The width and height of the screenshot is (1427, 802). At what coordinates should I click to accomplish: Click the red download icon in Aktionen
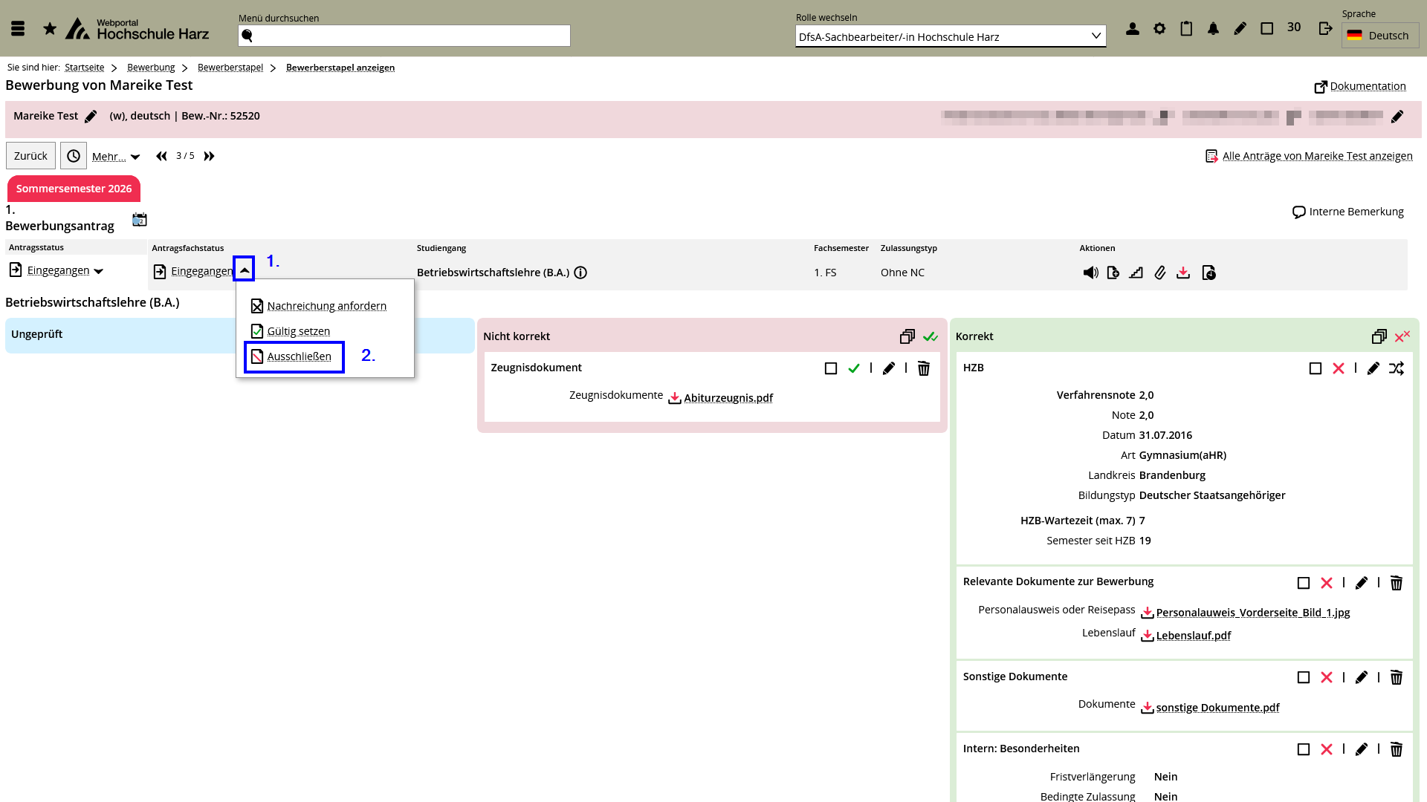(1183, 273)
